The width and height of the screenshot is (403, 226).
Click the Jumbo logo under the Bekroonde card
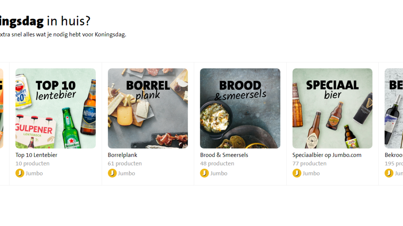click(x=389, y=173)
